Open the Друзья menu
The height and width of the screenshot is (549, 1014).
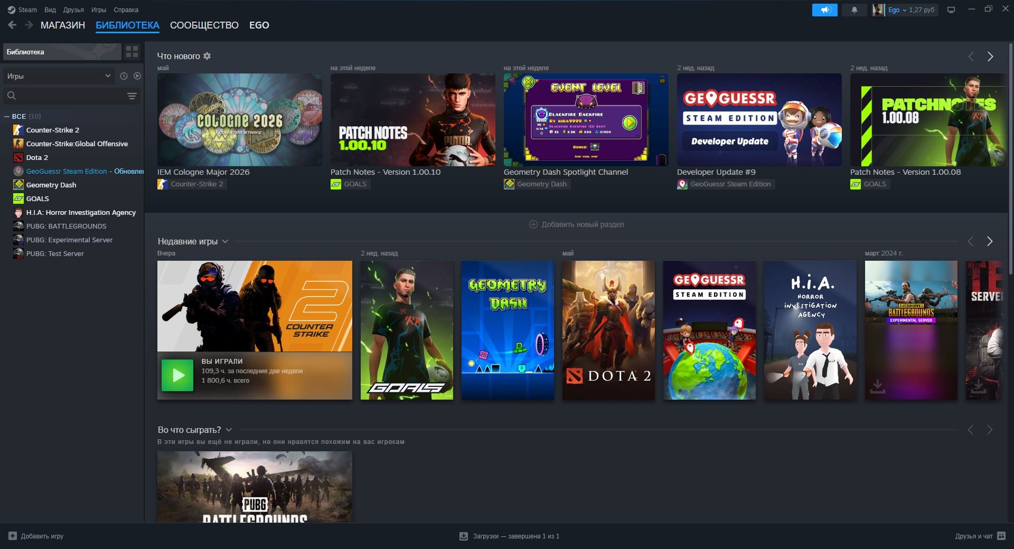73,10
